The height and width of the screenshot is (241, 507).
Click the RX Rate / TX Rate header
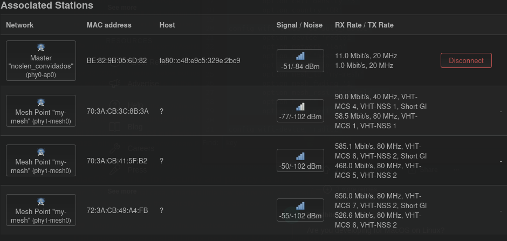[x=364, y=25]
